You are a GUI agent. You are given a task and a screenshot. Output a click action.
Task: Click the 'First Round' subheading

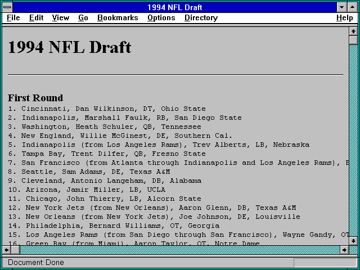click(x=35, y=98)
